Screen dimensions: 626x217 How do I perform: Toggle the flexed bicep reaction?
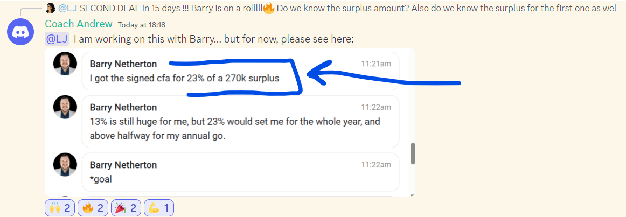tap(158, 208)
